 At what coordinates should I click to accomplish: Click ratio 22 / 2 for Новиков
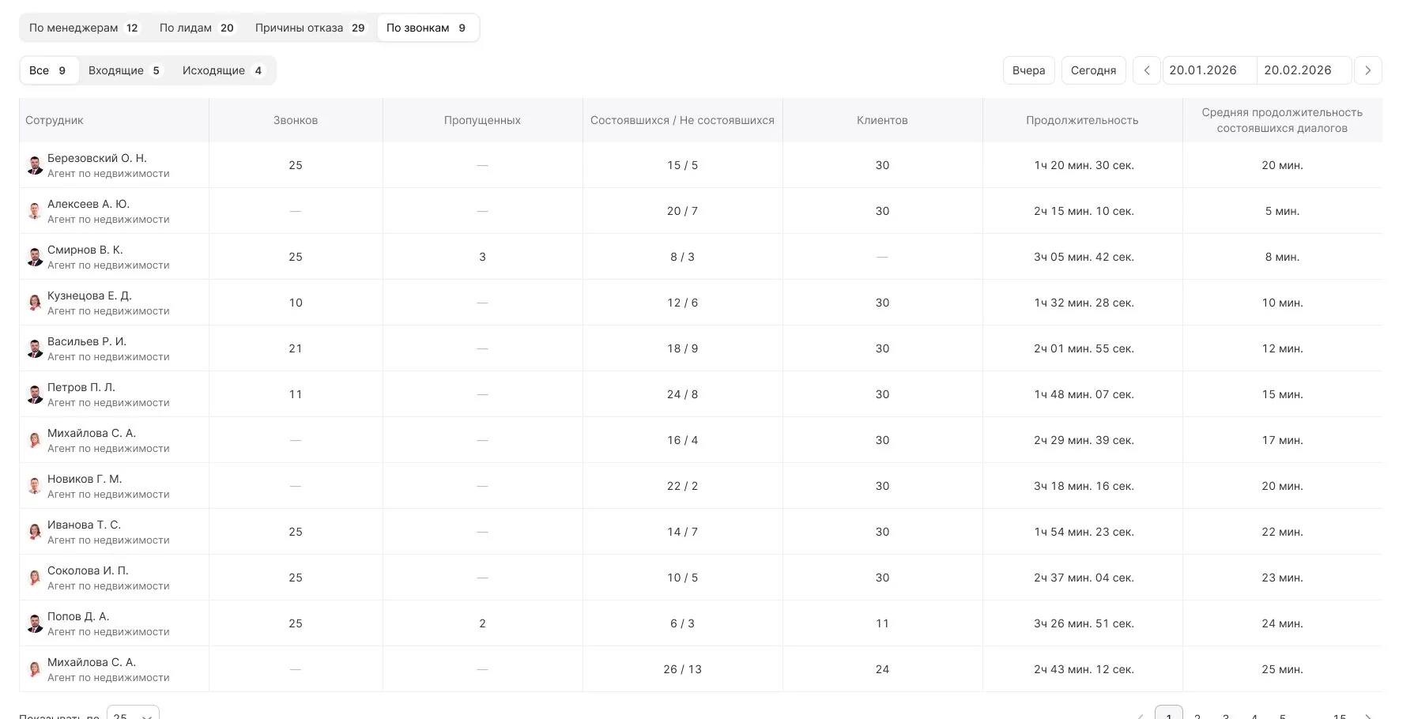coord(682,486)
